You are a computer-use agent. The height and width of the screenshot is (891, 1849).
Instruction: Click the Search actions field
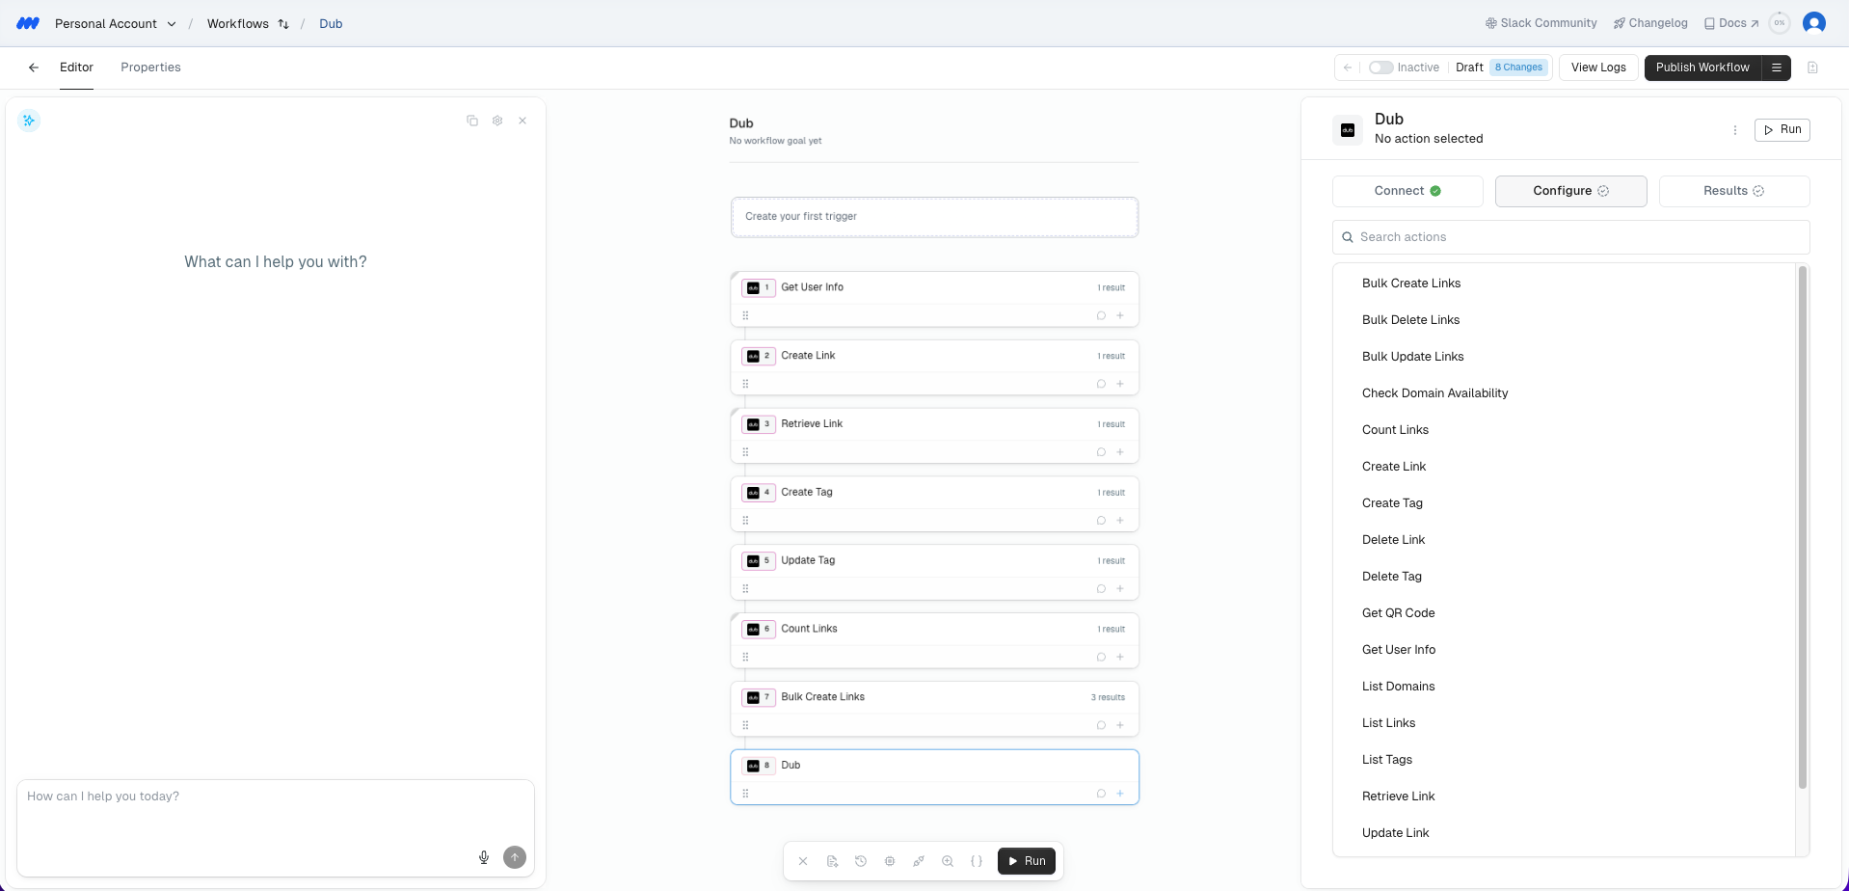tap(1570, 237)
